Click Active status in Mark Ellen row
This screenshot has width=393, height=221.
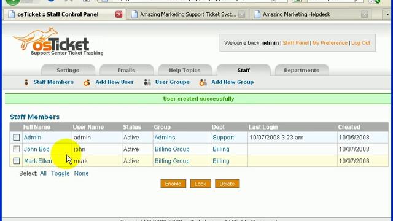[131, 161]
